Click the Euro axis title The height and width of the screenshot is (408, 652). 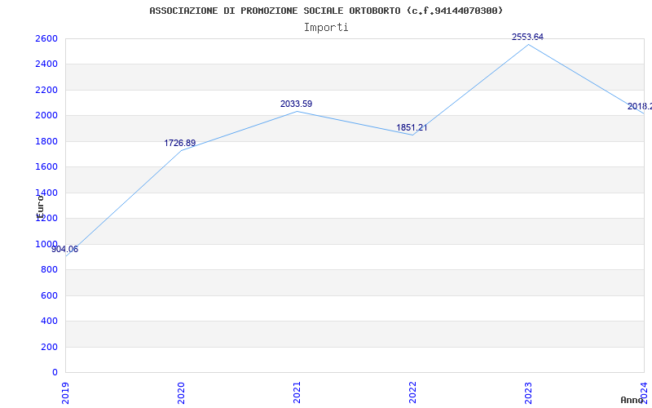tap(40, 206)
